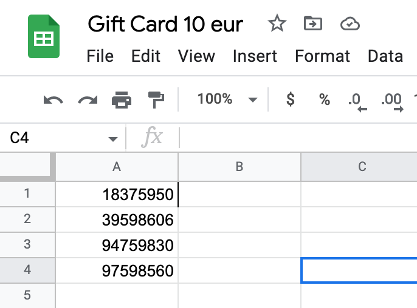Activate the paint format tool
The height and width of the screenshot is (308, 417).
(156, 99)
